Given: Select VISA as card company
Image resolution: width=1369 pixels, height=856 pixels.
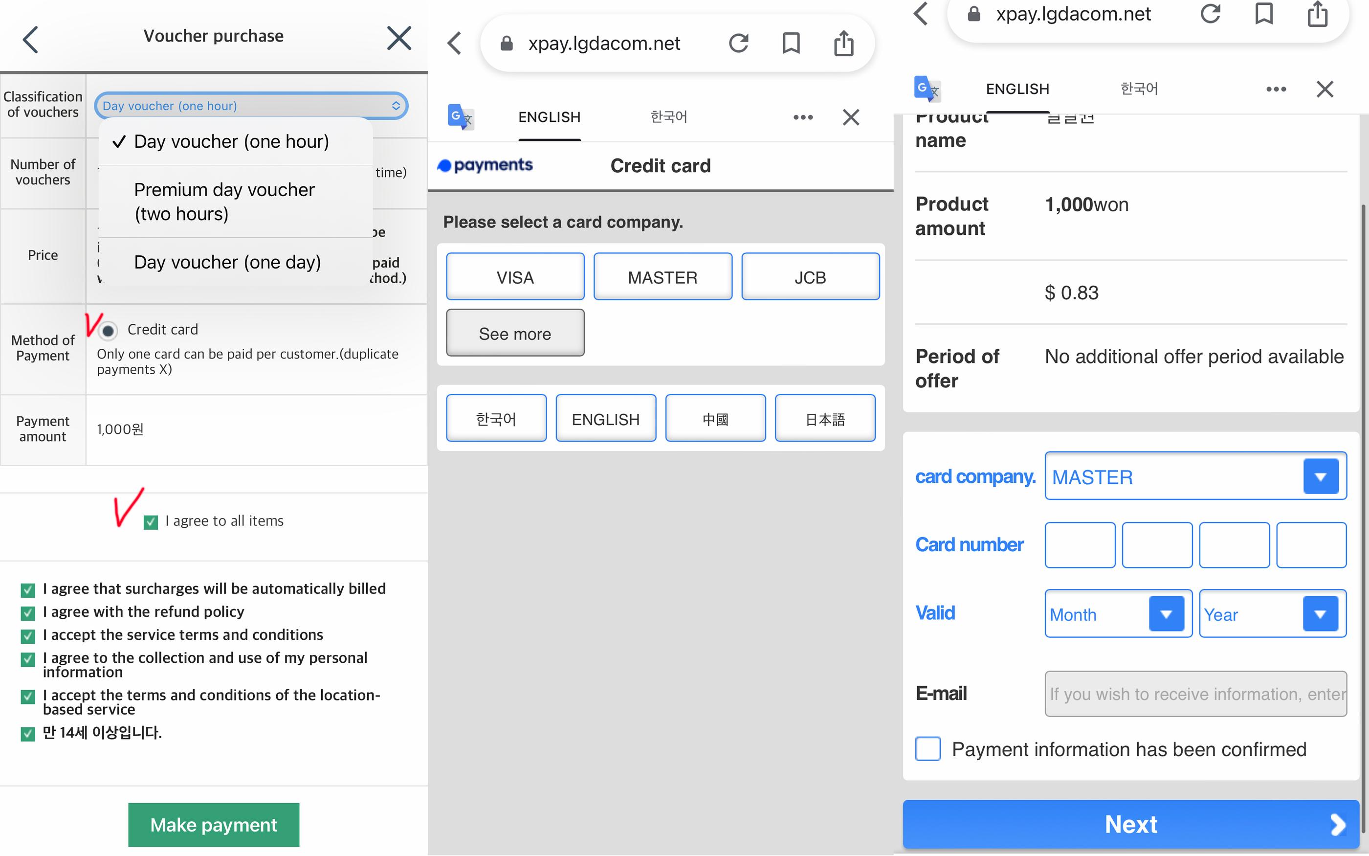Looking at the screenshot, I should pyautogui.click(x=515, y=277).
